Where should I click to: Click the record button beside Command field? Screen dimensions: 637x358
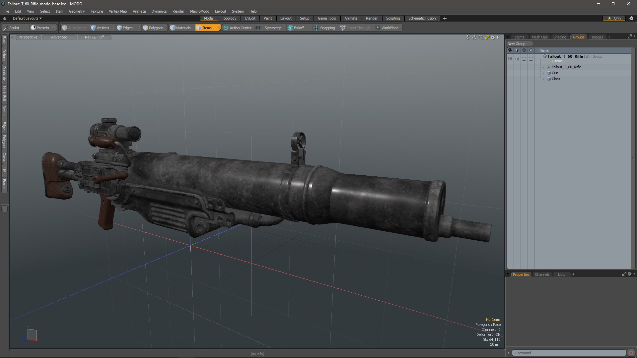631,353
